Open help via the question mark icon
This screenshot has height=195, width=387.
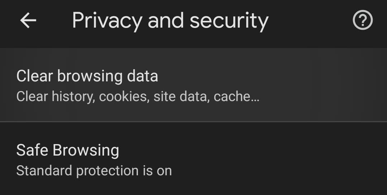pos(363,21)
